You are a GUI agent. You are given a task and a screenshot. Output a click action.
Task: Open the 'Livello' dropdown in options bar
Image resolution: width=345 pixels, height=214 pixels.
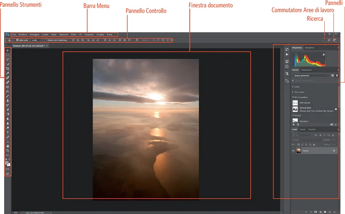(36, 40)
